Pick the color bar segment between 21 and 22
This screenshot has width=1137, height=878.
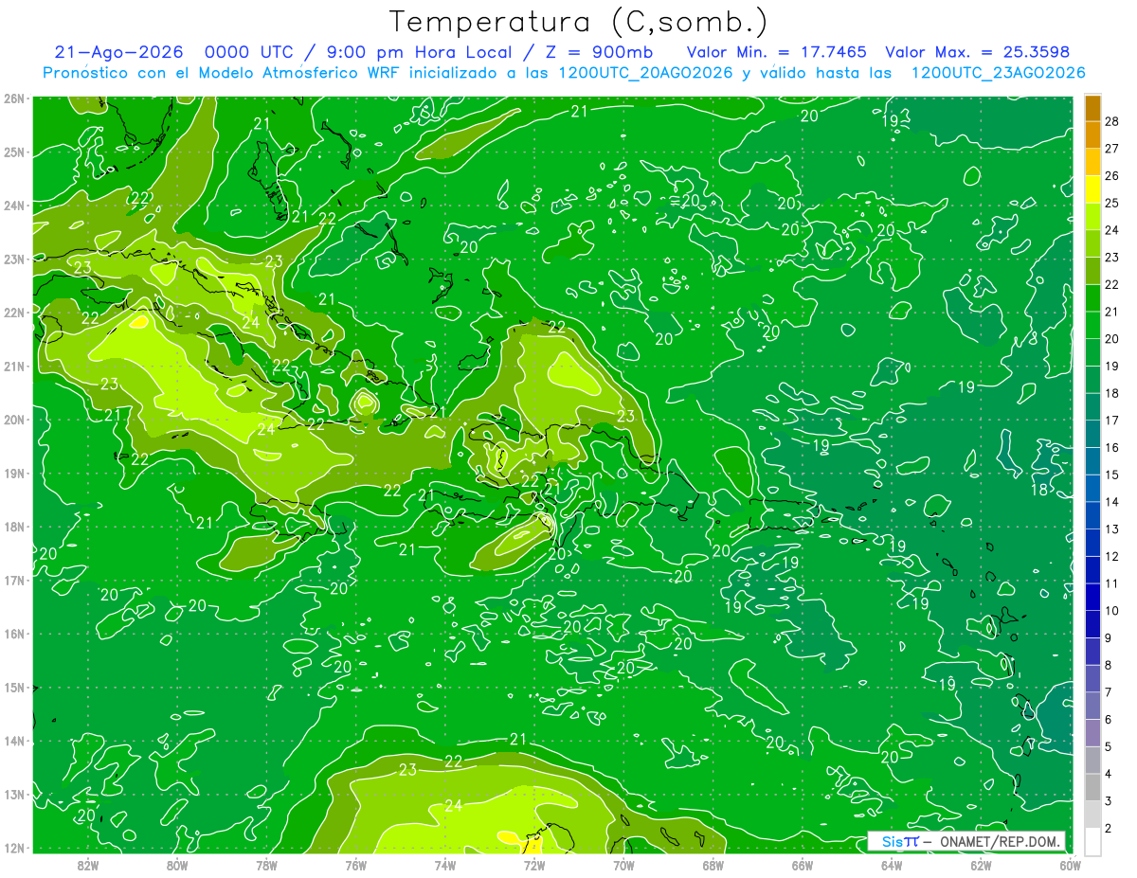tap(1092, 298)
